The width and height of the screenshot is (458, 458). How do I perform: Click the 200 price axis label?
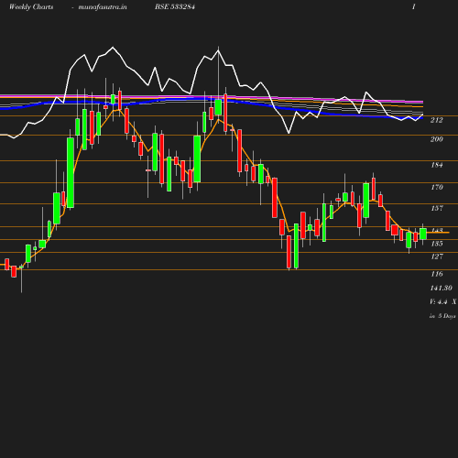pyautogui.click(x=437, y=139)
